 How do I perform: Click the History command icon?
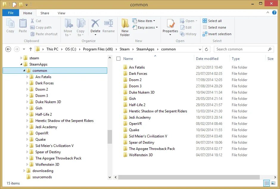point(182,34)
